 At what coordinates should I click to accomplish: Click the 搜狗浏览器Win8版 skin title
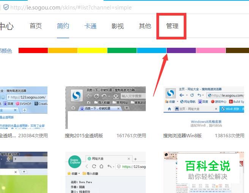click(x=183, y=136)
